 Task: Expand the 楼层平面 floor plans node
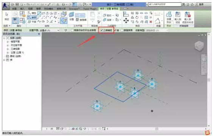(x=8, y=42)
